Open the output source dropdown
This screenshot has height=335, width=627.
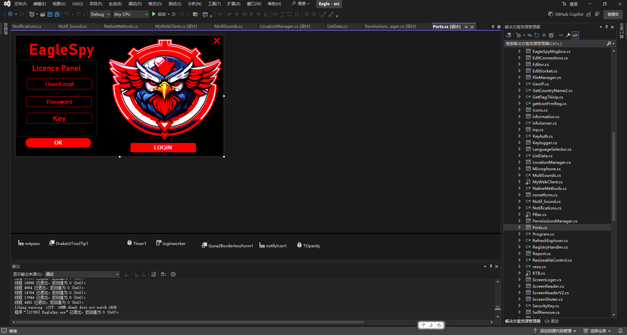[82, 274]
